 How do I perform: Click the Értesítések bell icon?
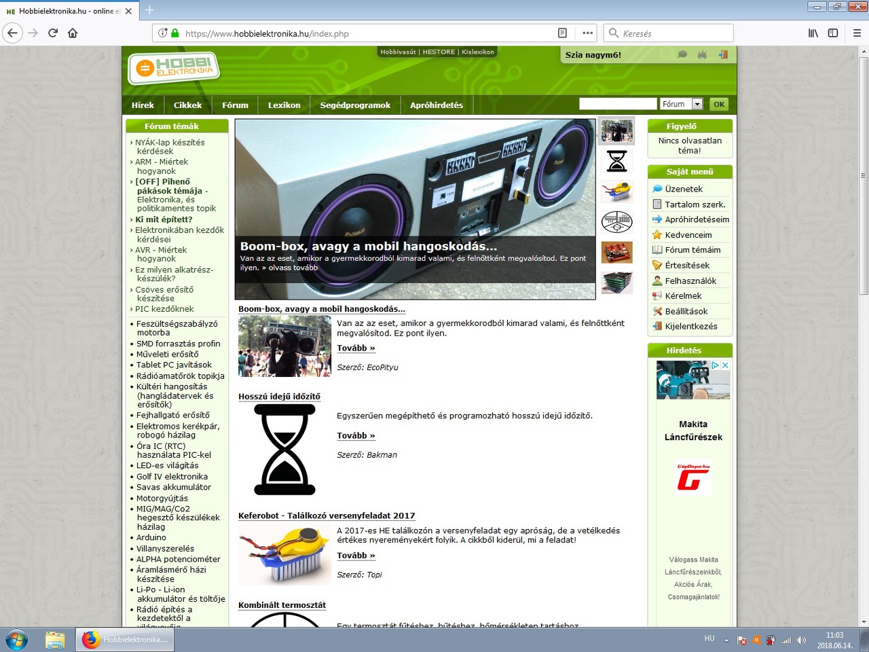[657, 266]
